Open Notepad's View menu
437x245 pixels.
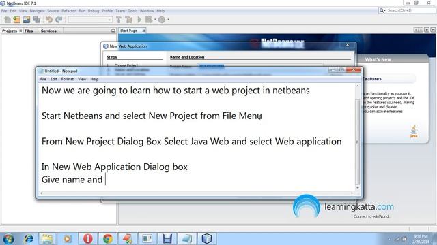click(x=82, y=79)
